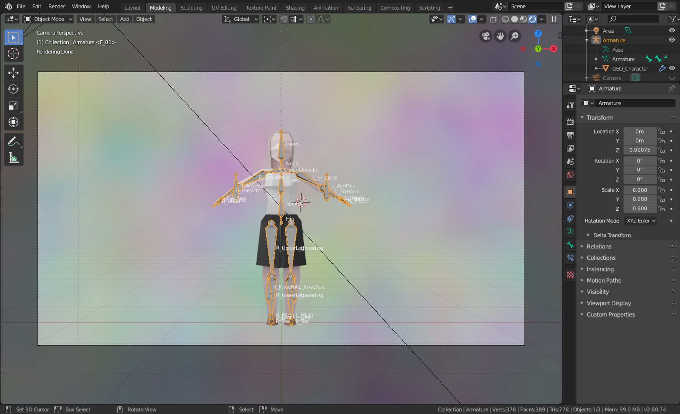Switch to the Animation workspace tab
The height and width of the screenshot is (414, 680).
click(x=326, y=7)
